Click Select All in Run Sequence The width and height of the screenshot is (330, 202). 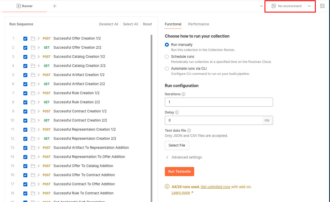[130, 24]
